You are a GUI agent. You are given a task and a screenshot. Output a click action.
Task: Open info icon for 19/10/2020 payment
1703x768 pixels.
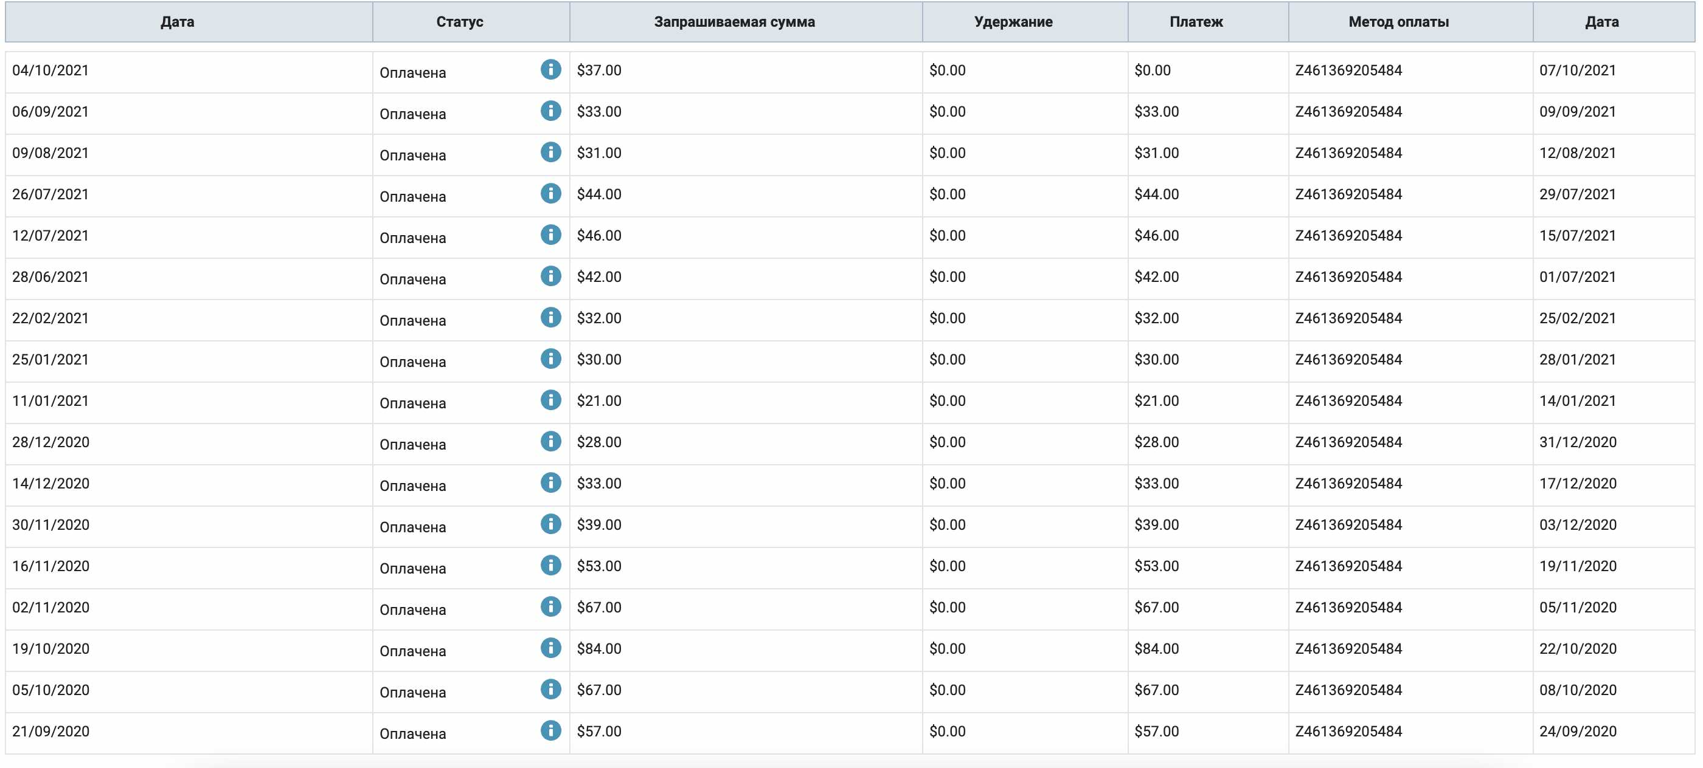550,648
